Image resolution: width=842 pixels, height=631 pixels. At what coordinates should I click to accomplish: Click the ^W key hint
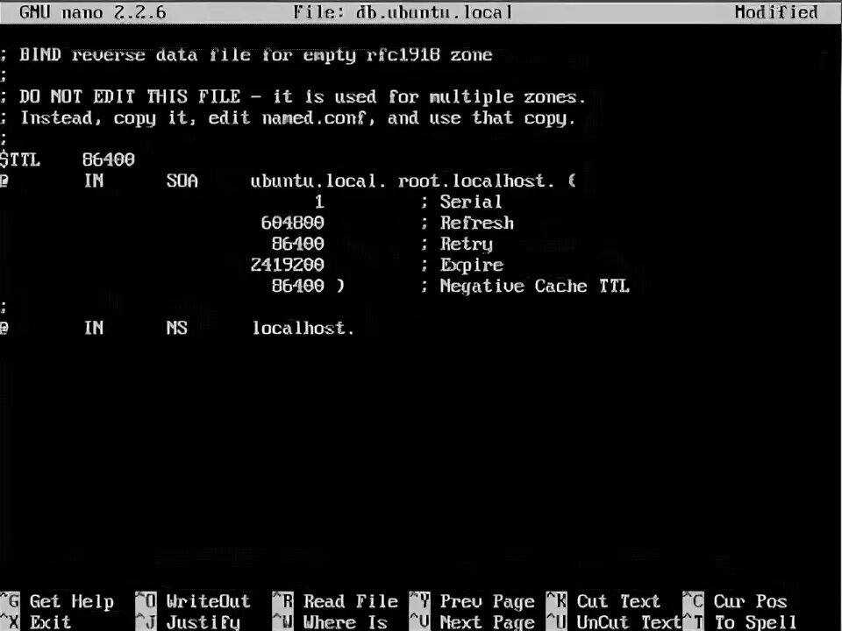click(x=282, y=622)
